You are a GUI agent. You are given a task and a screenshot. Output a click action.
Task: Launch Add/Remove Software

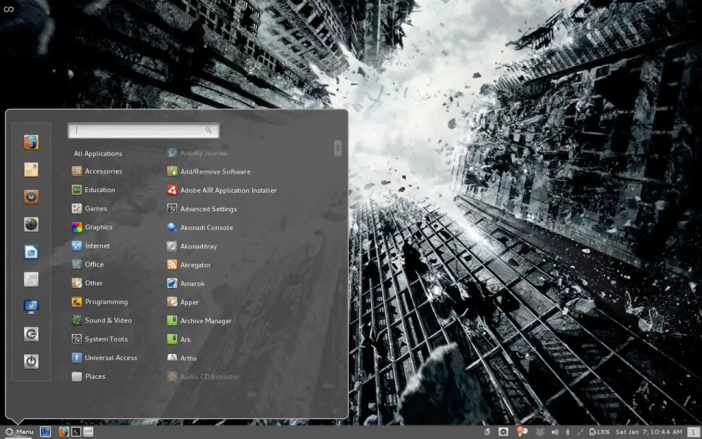pyautogui.click(x=208, y=171)
